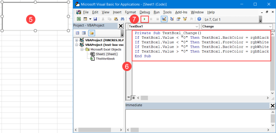This screenshot has width=276, height=133.
Task: Expand the VBAProject (FUNCRES.XLA) node
Action: pyautogui.click(x=77, y=40)
